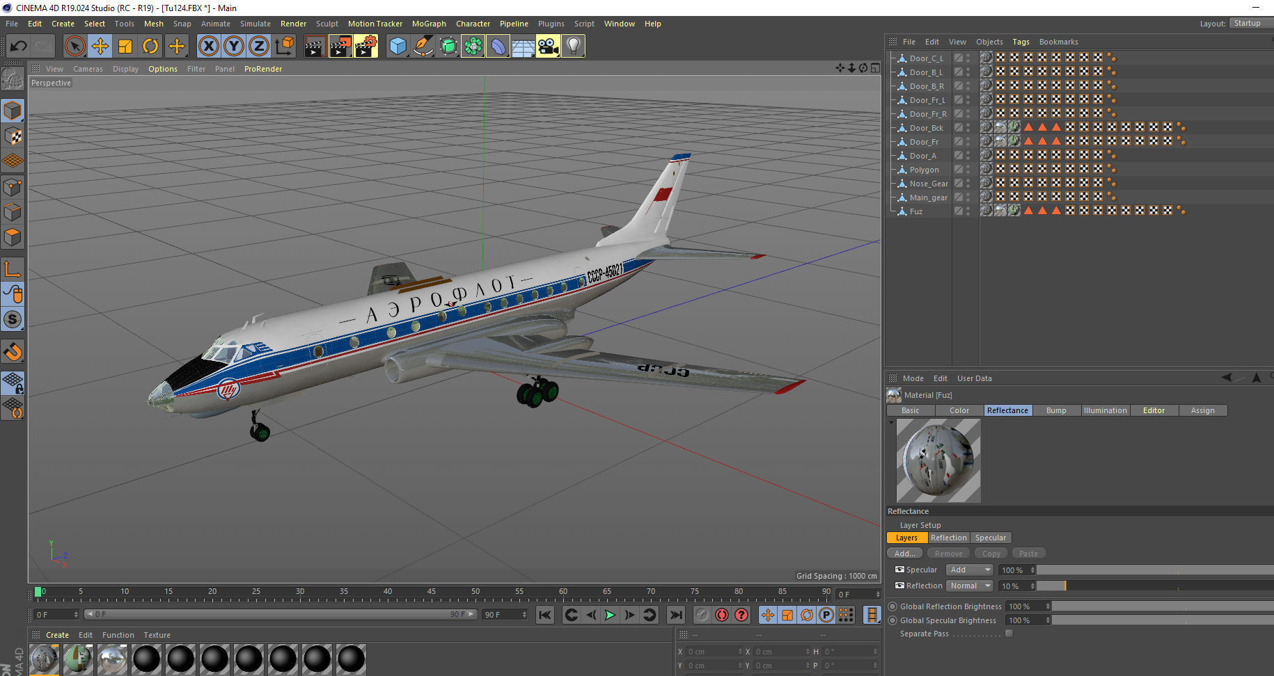The image size is (1274, 676).
Task: Open the MoGraph menu
Action: (x=429, y=24)
